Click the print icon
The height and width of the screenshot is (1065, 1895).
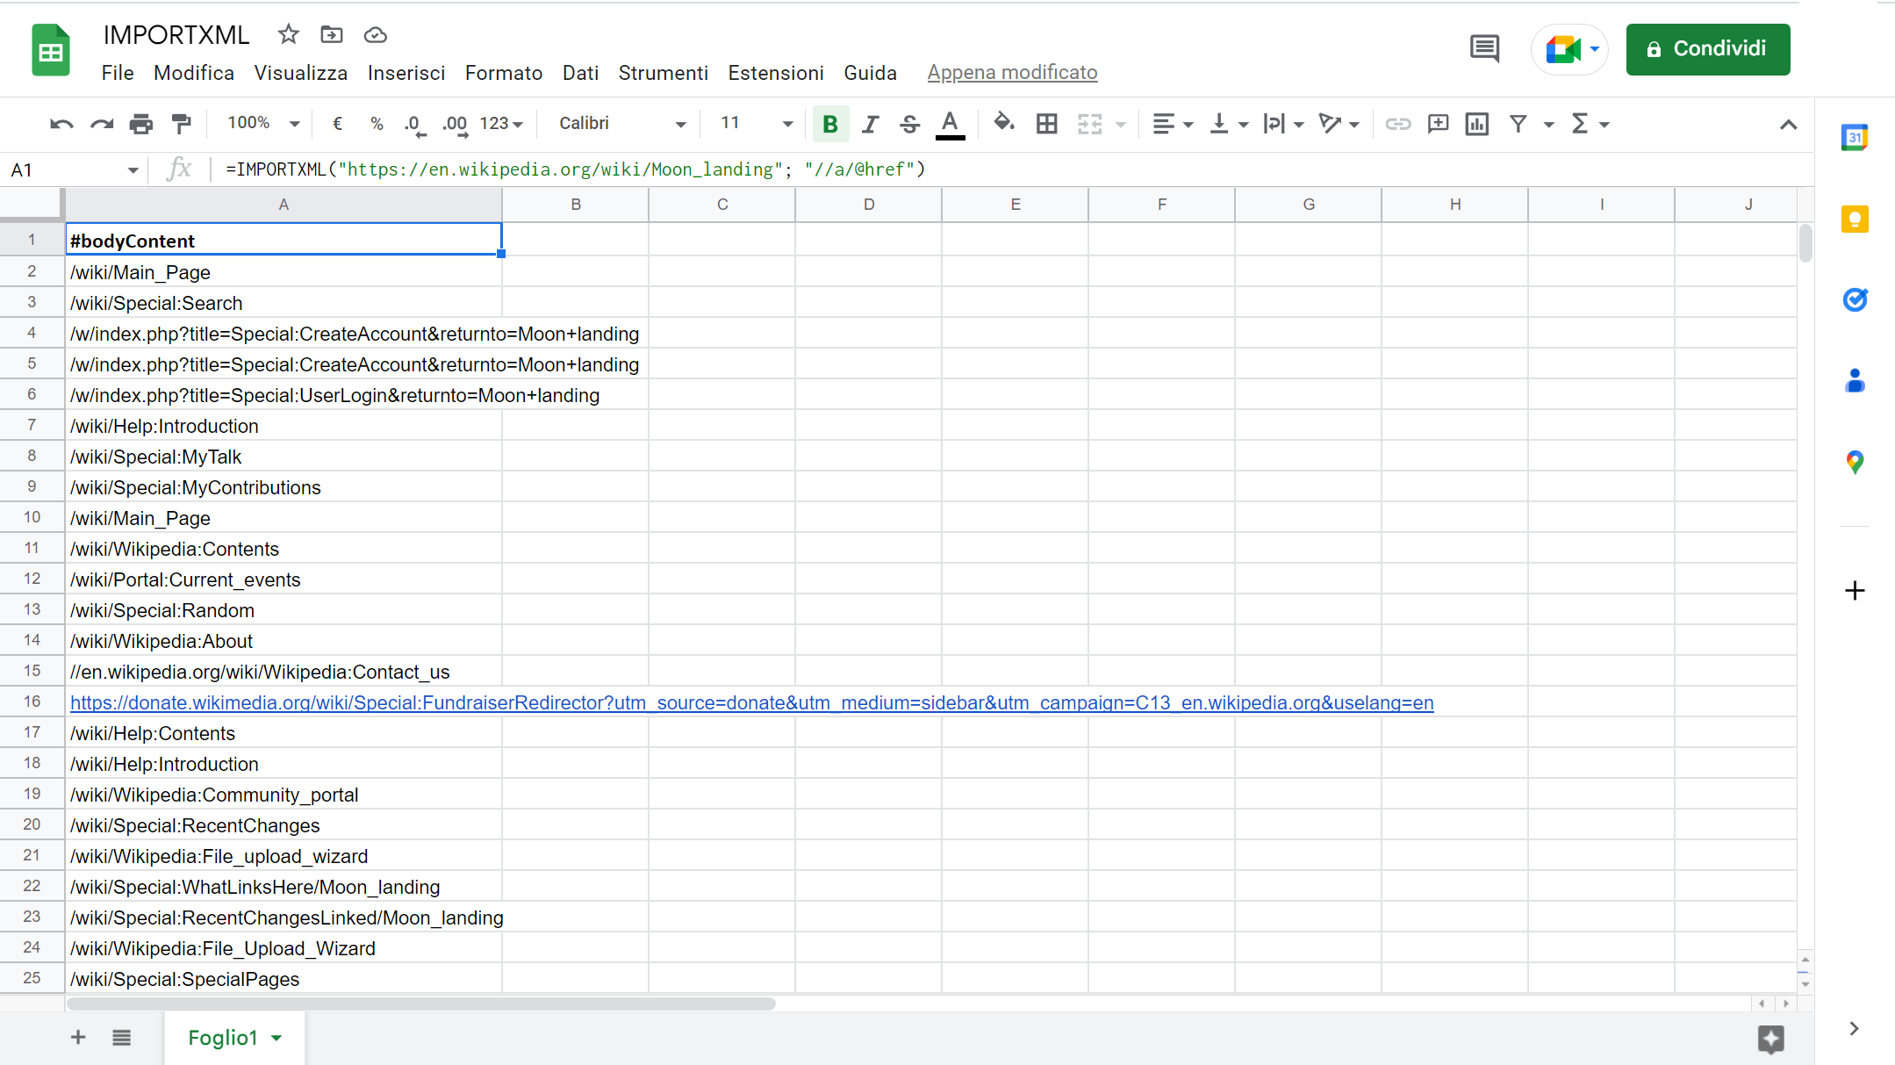tap(140, 124)
